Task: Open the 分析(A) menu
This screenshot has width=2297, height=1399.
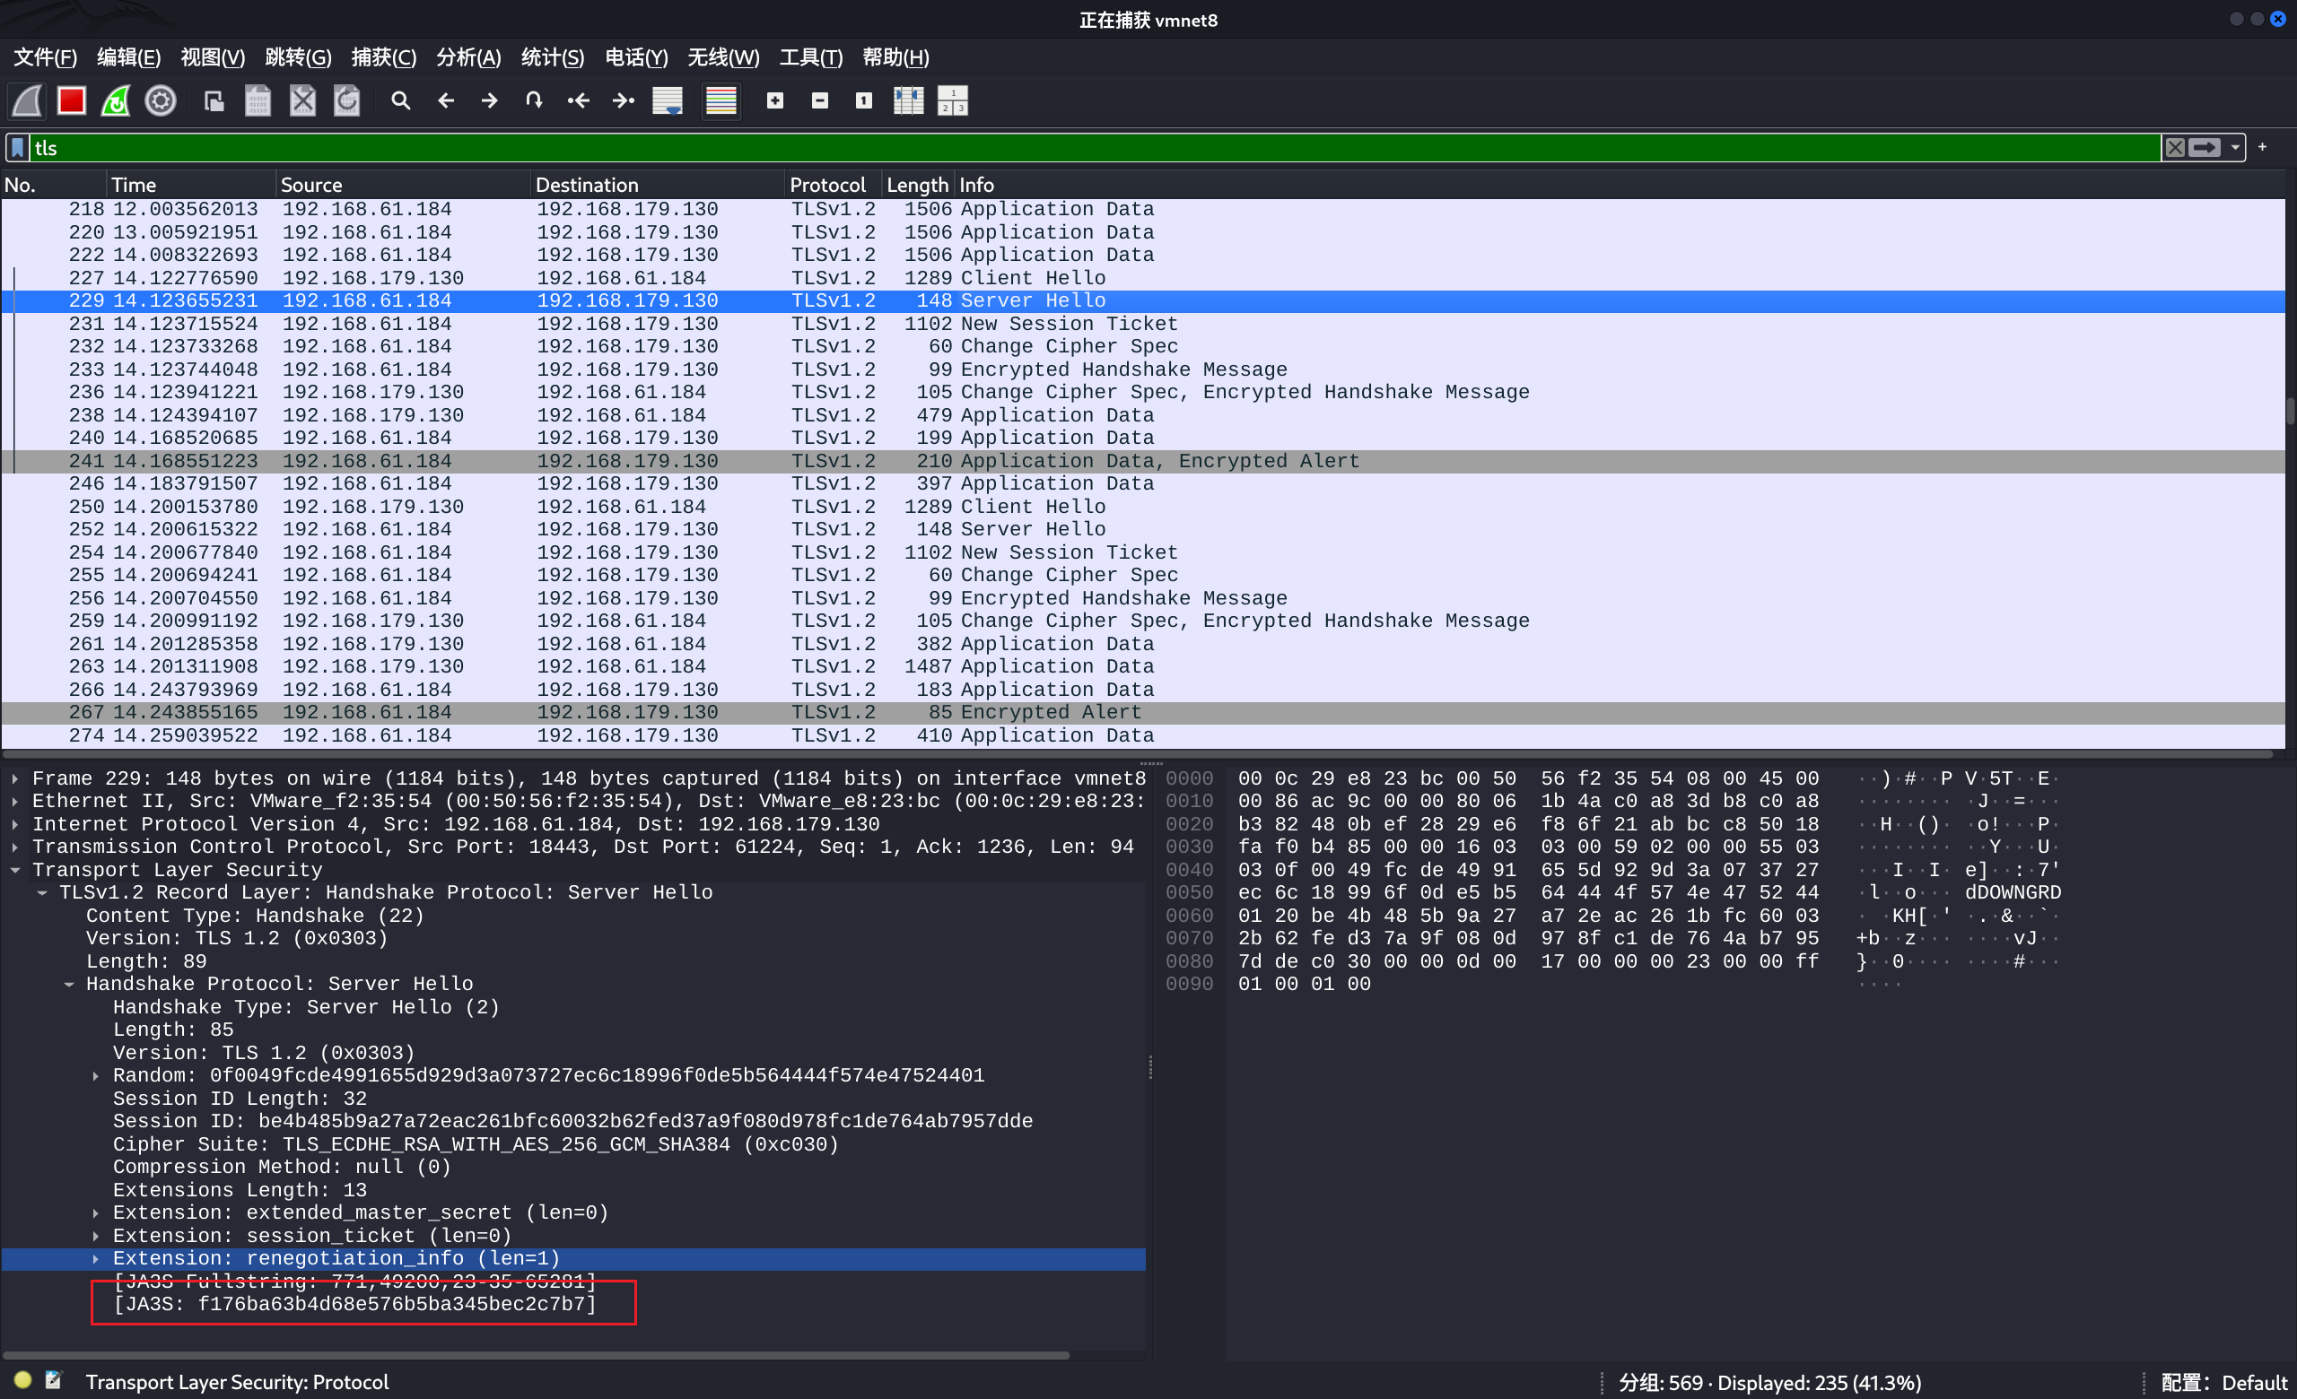Action: coord(468,57)
